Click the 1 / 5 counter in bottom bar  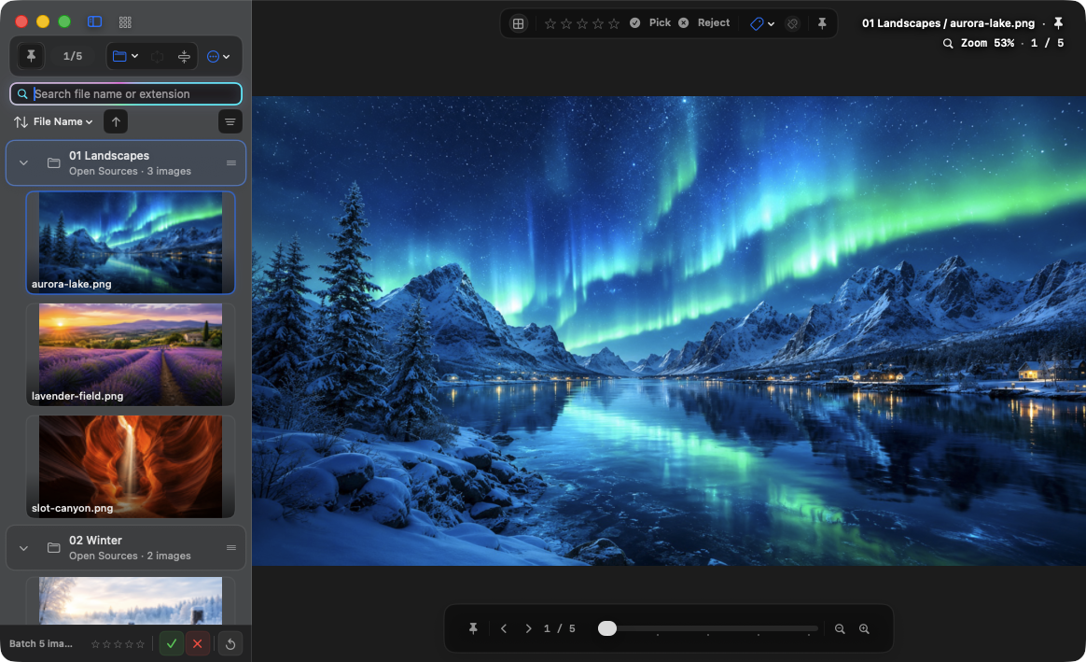[x=560, y=628]
